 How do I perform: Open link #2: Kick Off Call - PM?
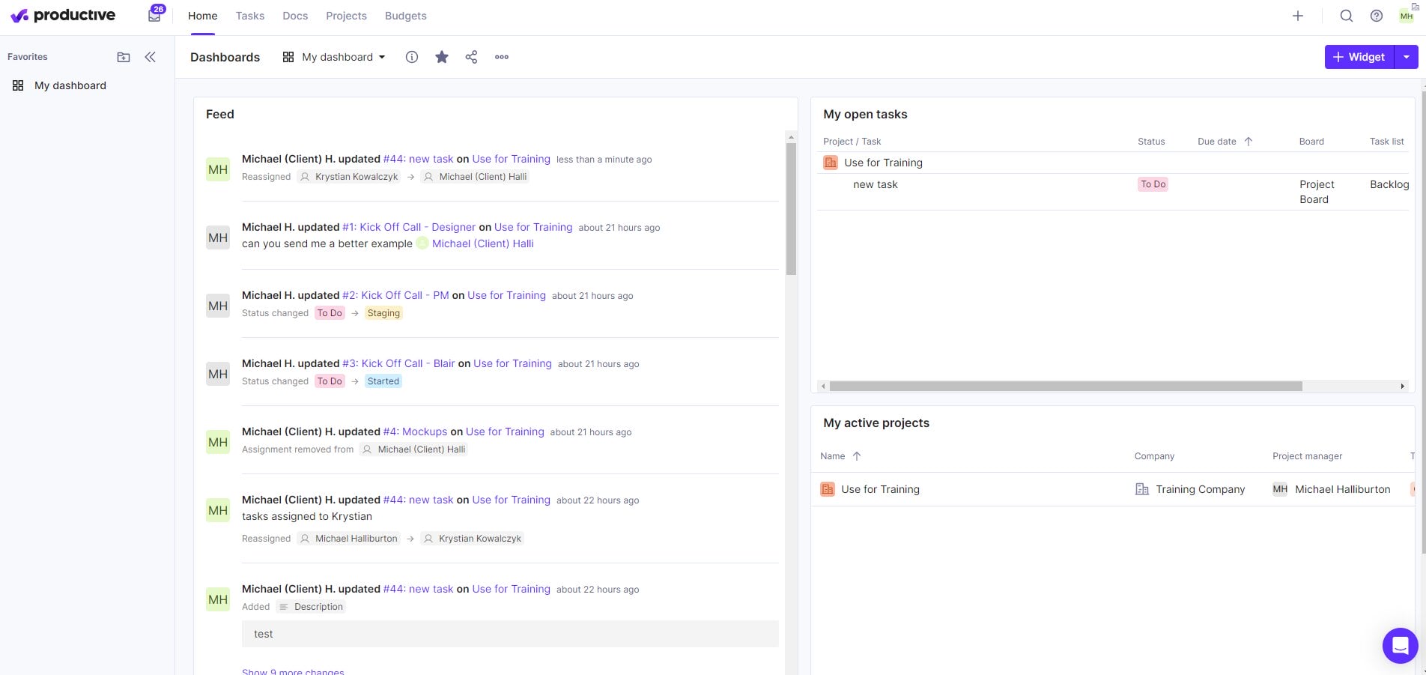click(395, 295)
